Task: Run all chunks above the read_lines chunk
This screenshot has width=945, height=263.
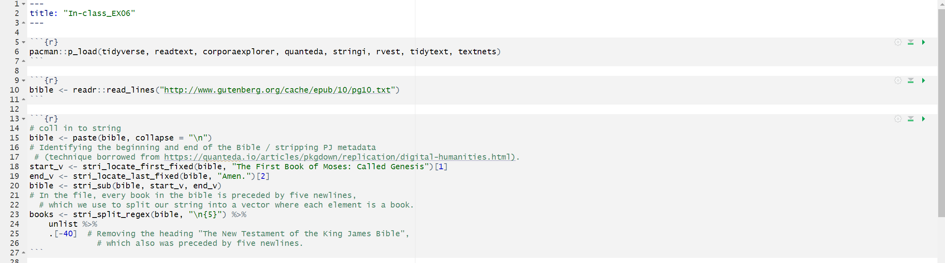Action: click(911, 81)
